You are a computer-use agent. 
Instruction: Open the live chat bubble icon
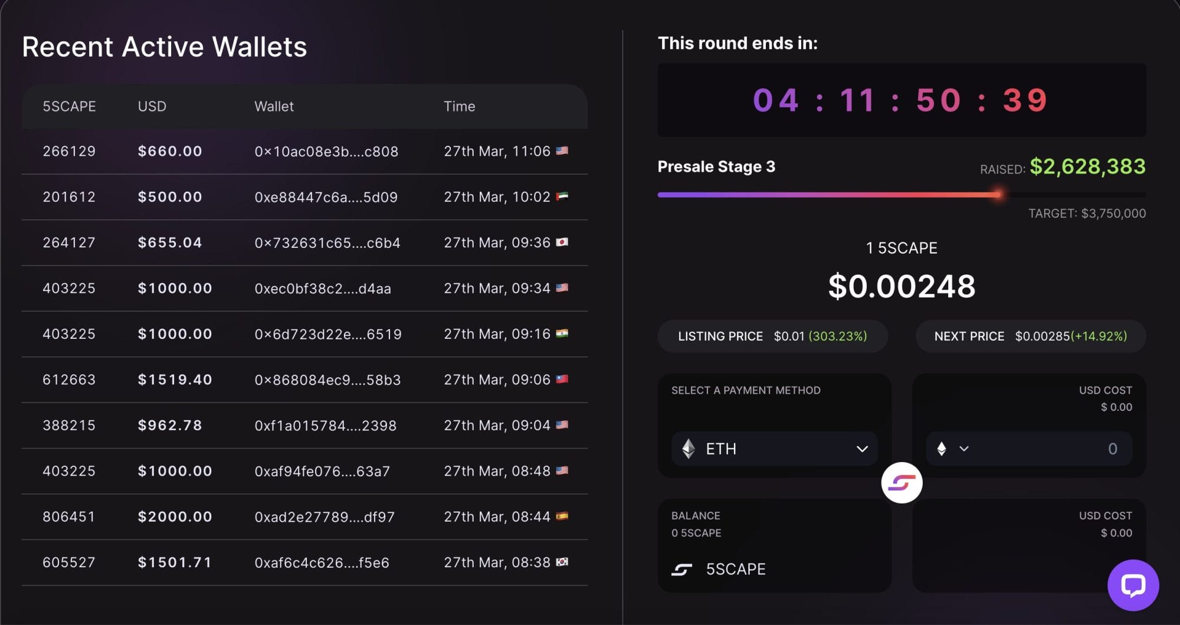1133,585
